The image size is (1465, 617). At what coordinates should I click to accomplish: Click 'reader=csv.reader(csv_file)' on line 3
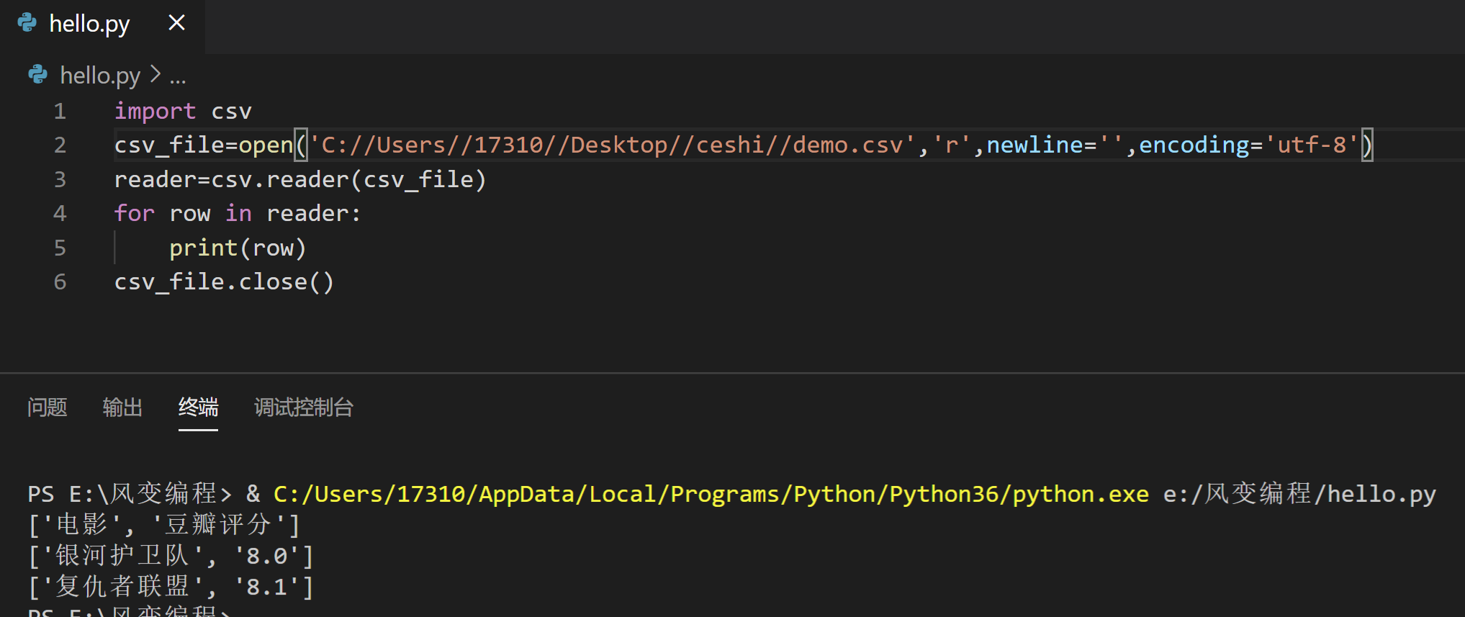300,179
